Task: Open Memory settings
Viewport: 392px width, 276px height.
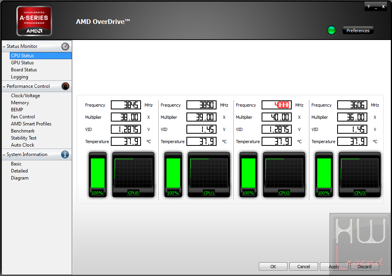Action: [x=20, y=103]
